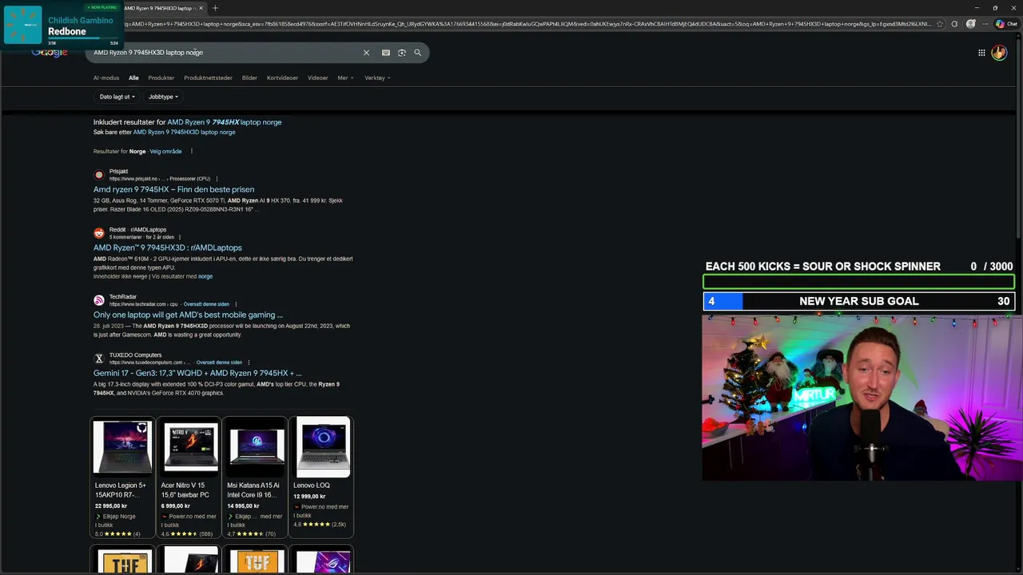Click the Prisjakt site favicon
The image size is (1023, 575).
99,175
